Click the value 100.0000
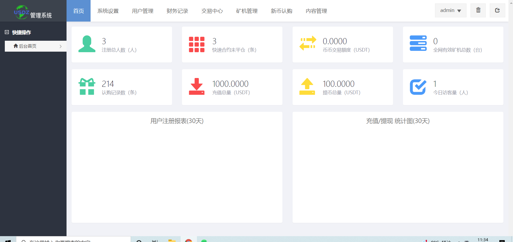Screen dimensions: 513x242 click(x=339, y=84)
